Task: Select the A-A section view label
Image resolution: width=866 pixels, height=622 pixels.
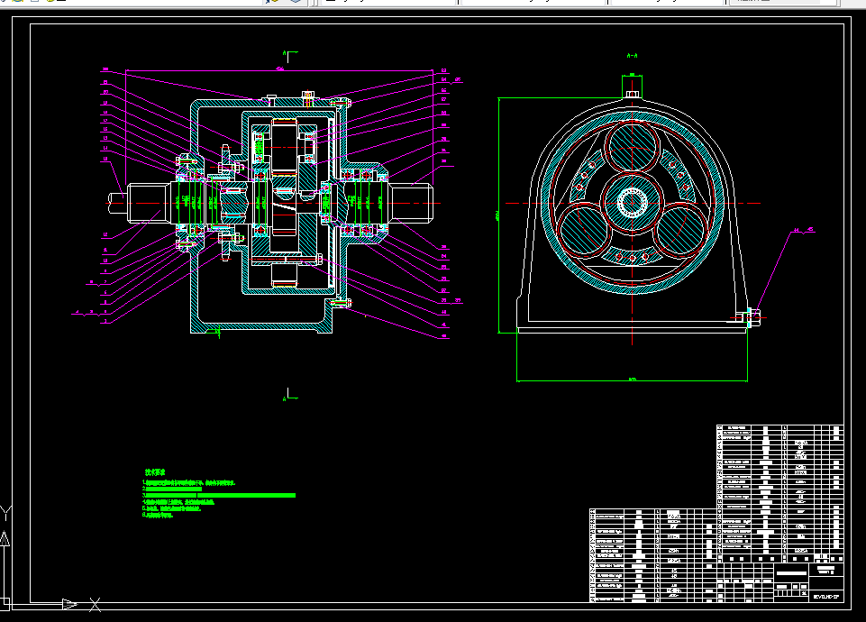Action: [x=633, y=56]
